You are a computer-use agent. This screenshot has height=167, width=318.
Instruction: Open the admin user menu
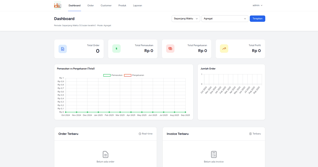tap(257, 5)
